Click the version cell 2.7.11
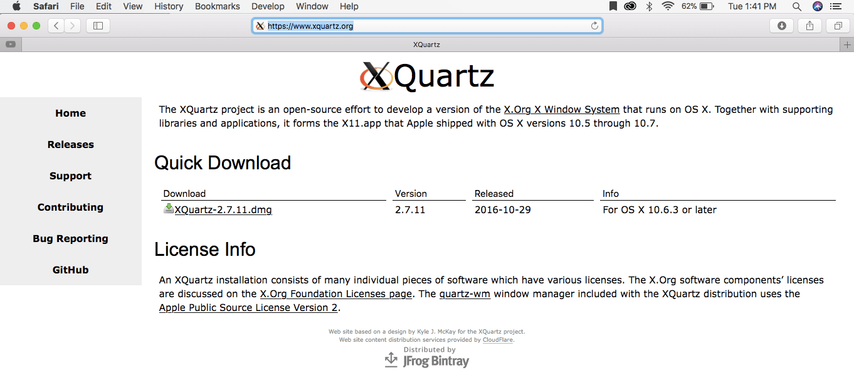 point(410,210)
